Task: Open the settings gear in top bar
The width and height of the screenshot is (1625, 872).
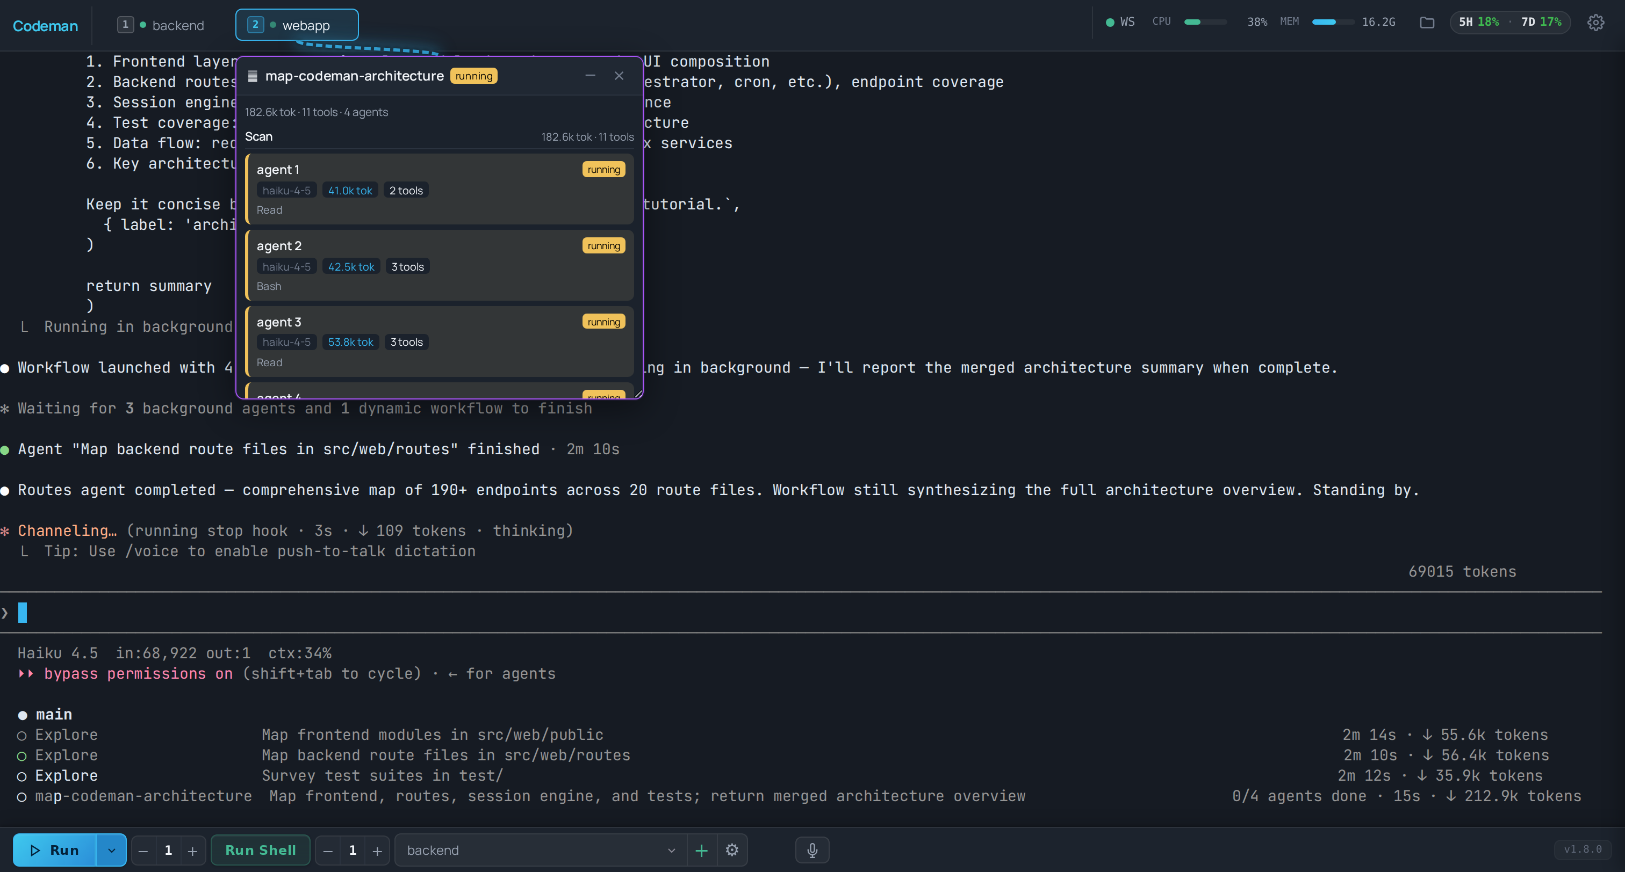Action: (x=1595, y=23)
